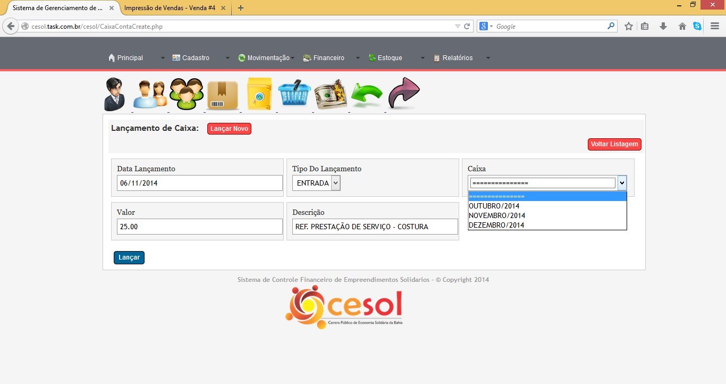This screenshot has width=726, height=384.
Task: Open the cardboard box products icon
Action: pos(223,95)
